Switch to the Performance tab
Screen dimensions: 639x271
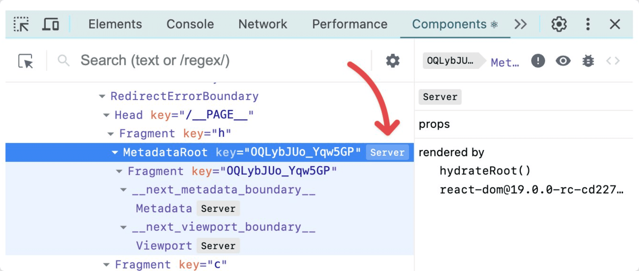tap(349, 24)
